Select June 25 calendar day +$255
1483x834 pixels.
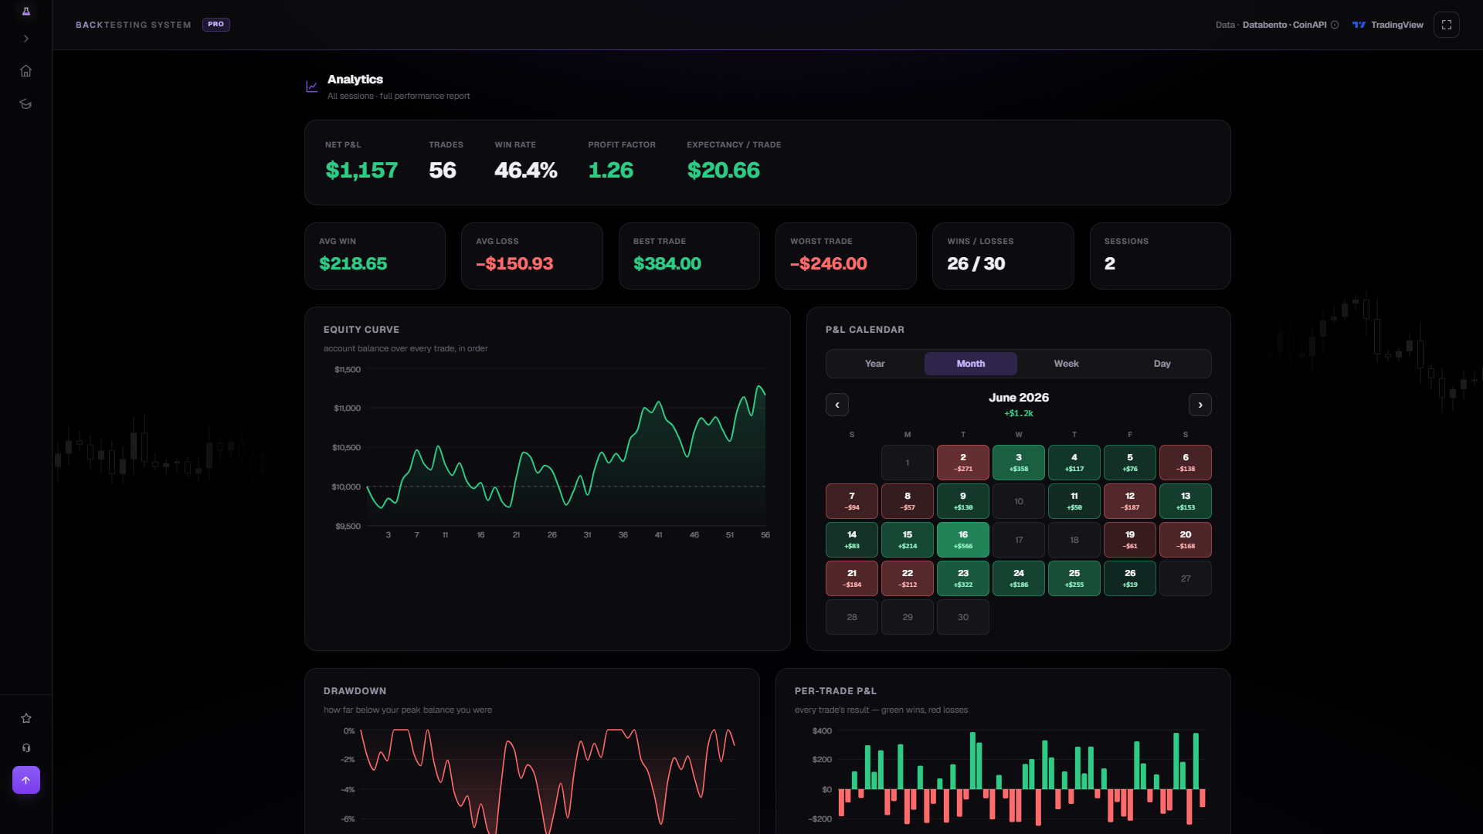(1074, 578)
